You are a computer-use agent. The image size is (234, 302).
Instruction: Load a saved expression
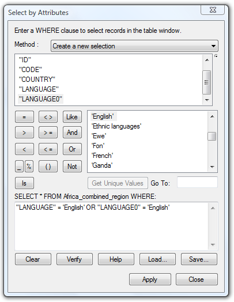157,259
